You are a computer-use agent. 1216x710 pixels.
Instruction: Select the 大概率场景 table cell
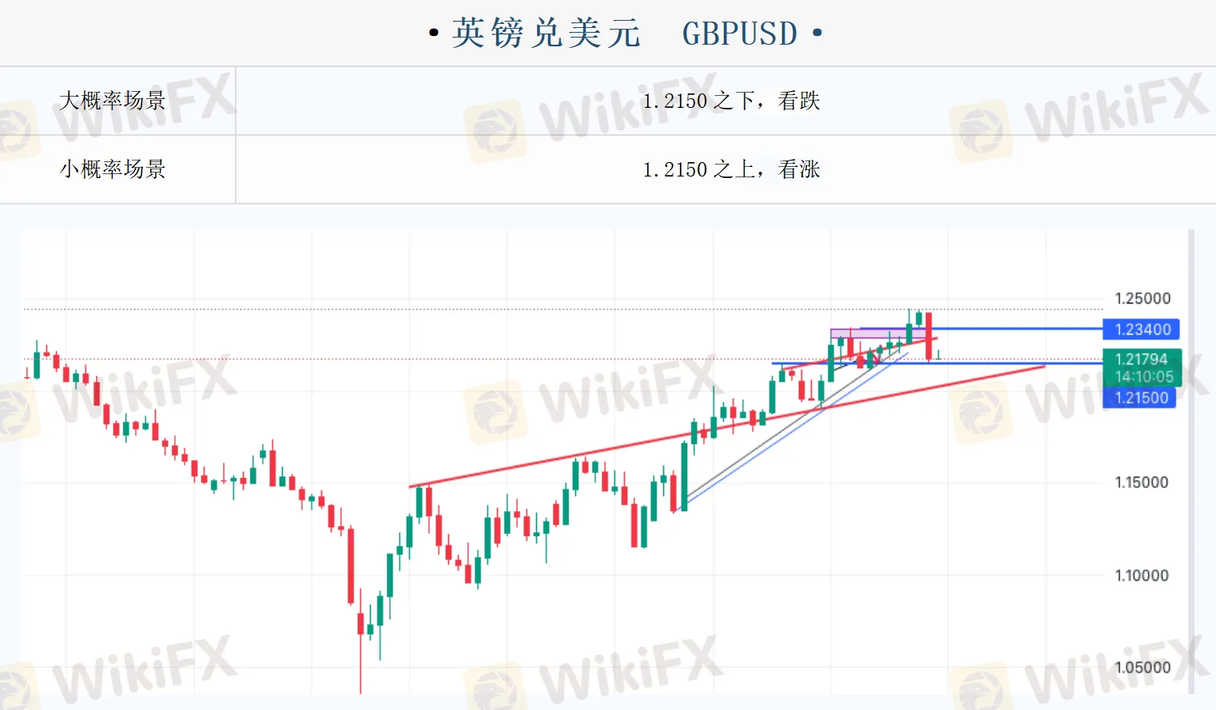coord(113,101)
